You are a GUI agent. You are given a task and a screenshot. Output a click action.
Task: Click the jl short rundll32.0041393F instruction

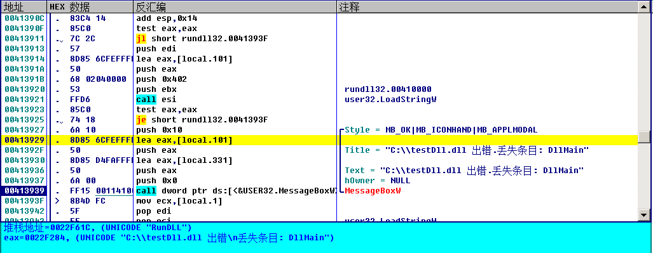202,39
